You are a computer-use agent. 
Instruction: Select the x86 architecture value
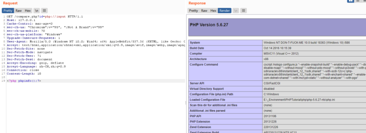point(314,59)
